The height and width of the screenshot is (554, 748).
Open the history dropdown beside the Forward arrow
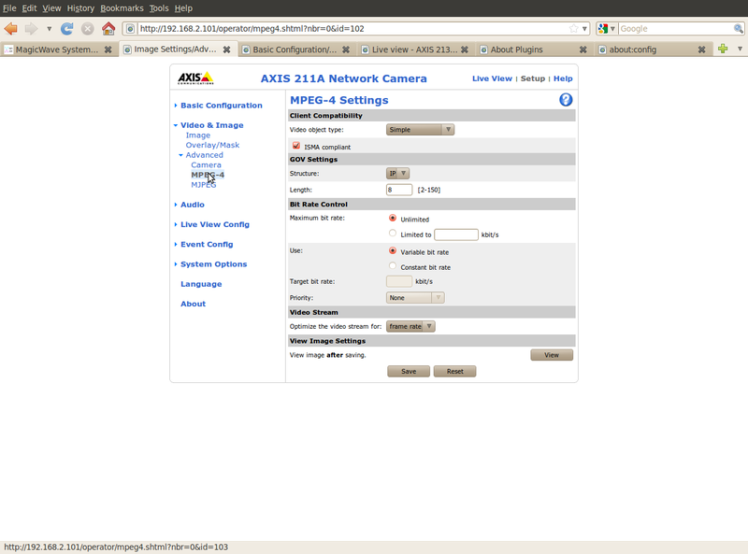click(49, 29)
